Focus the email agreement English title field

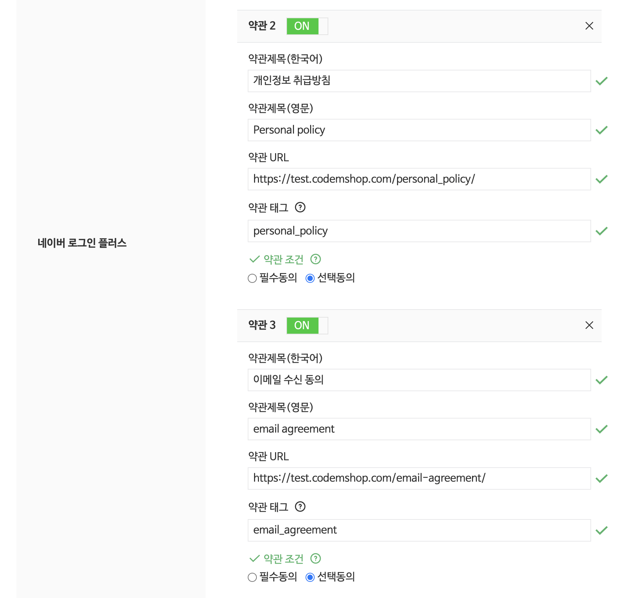(x=419, y=429)
